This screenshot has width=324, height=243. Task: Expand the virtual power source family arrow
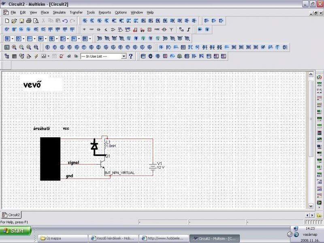pos(13,38)
